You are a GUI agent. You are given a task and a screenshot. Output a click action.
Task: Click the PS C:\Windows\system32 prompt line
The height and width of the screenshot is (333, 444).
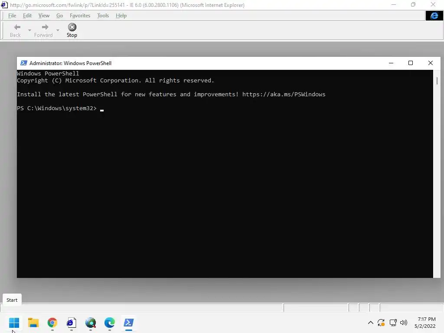tap(57, 108)
